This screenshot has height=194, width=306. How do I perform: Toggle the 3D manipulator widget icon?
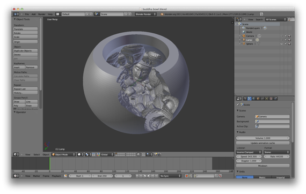[99, 154]
